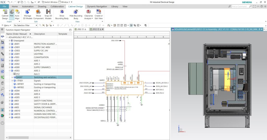
Task: Collapse the =K003 AXIS 3 tree node
Action: tap(10, 71)
